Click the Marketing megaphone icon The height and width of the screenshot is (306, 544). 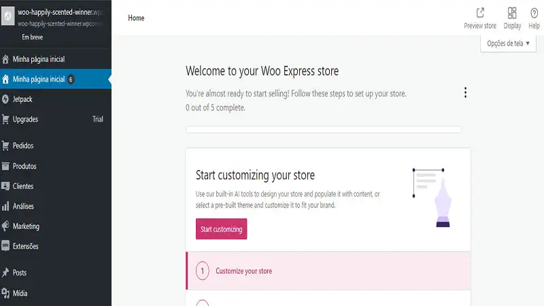point(6,226)
